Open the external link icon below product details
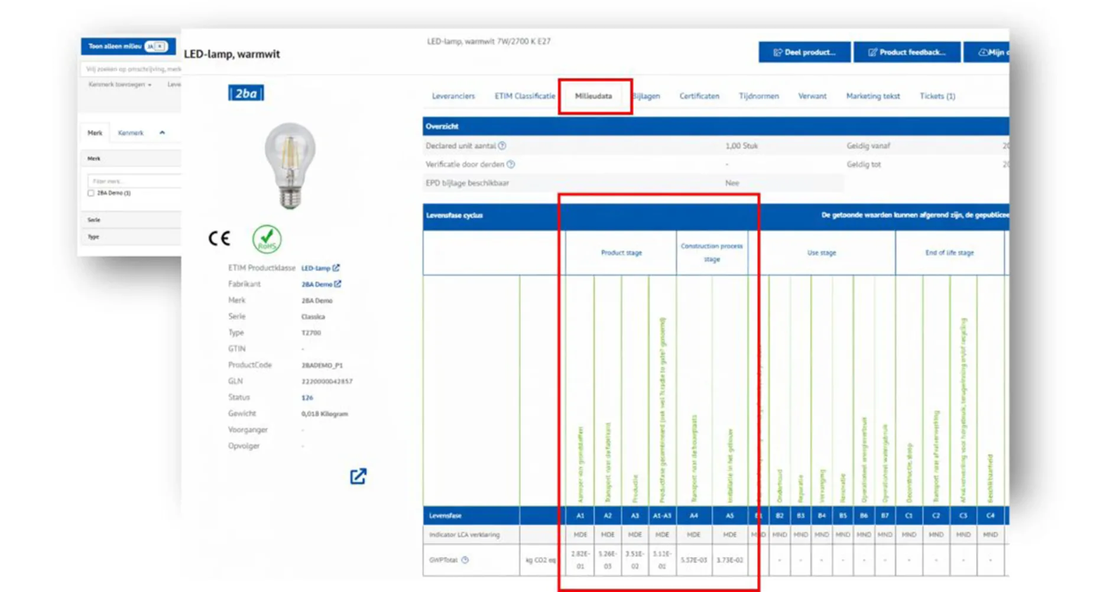The height and width of the screenshot is (592, 1116). click(358, 476)
